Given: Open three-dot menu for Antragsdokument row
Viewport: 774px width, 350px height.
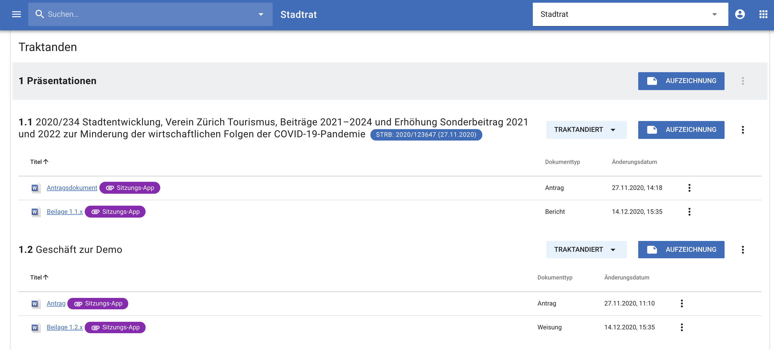Looking at the screenshot, I should coord(689,187).
